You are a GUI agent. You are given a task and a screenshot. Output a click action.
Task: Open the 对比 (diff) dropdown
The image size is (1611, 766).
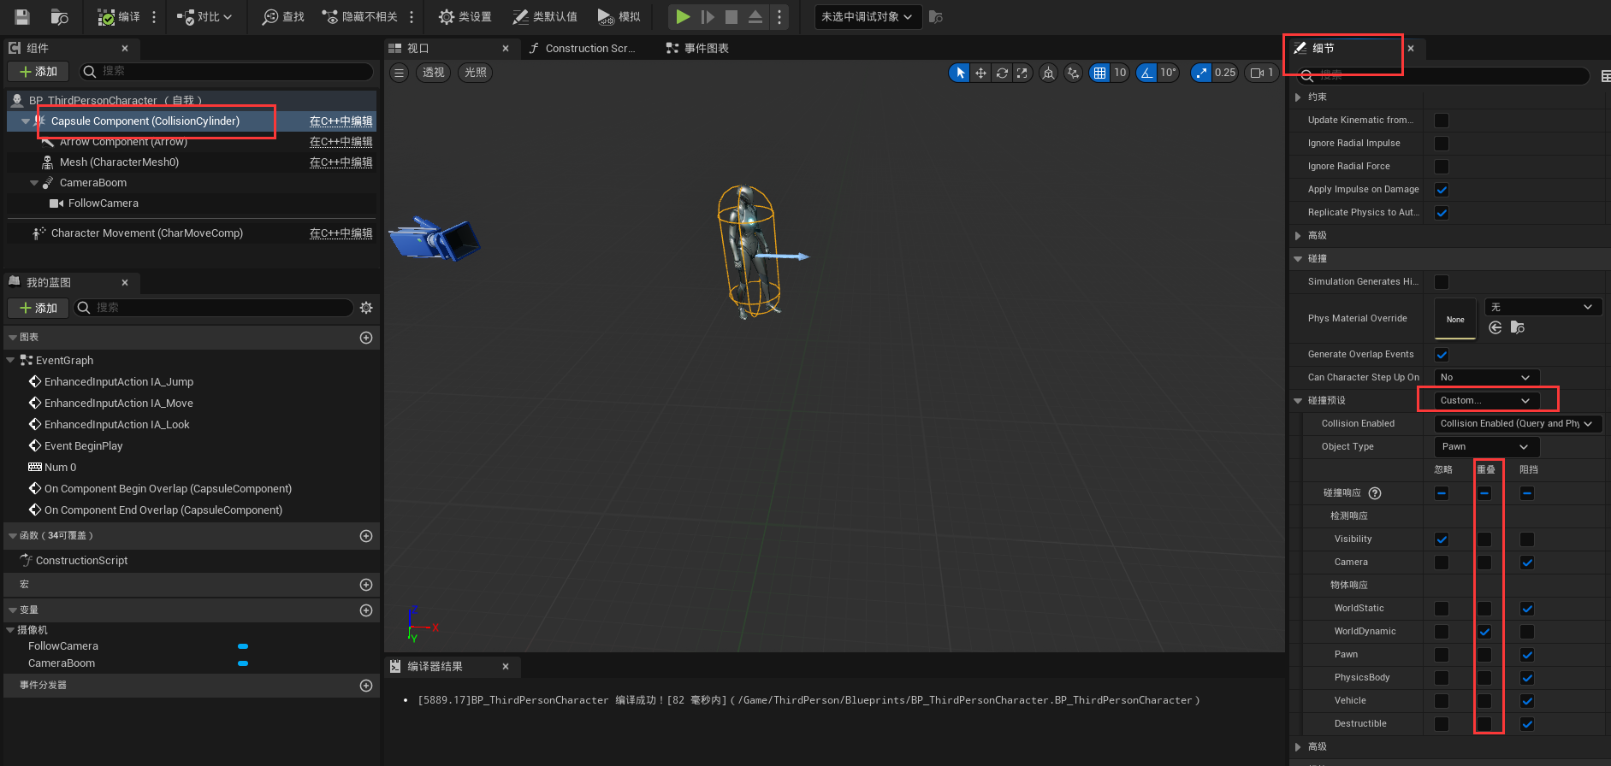(204, 16)
